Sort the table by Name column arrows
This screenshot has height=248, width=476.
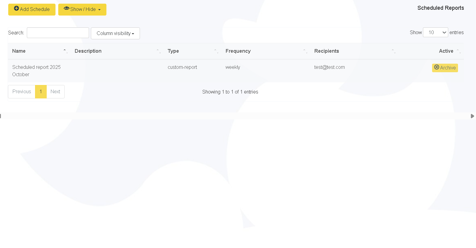click(x=65, y=51)
